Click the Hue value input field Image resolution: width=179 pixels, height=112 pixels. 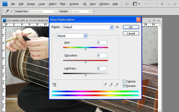(102, 42)
